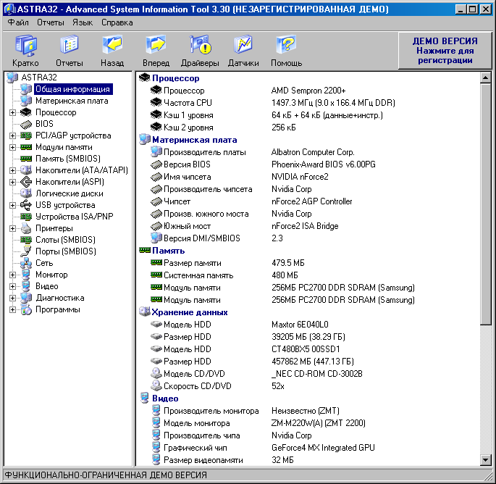Screen dimensions: 496x484
Task: Click the AMD Sempron 2200+ value
Action: click(x=308, y=91)
